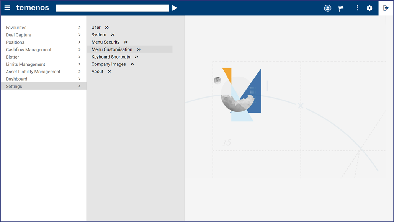
Task: Expand the Deal Capture chevron
Action: click(x=79, y=35)
